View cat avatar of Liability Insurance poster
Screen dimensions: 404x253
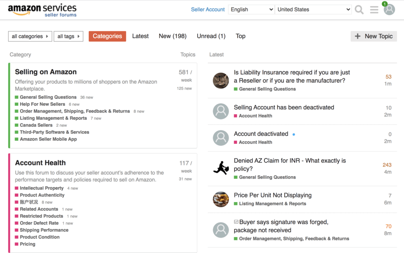click(221, 80)
